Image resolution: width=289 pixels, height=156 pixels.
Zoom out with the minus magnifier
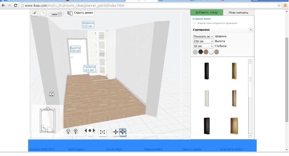tap(68, 131)
